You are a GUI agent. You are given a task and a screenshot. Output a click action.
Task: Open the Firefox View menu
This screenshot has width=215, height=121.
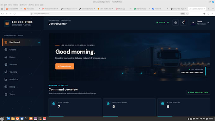click(x=10, y=5)
